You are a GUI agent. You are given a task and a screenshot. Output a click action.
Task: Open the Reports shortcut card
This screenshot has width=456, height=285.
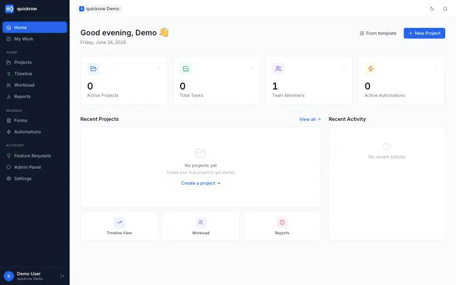pyautogui.click(x=282, y=226)
